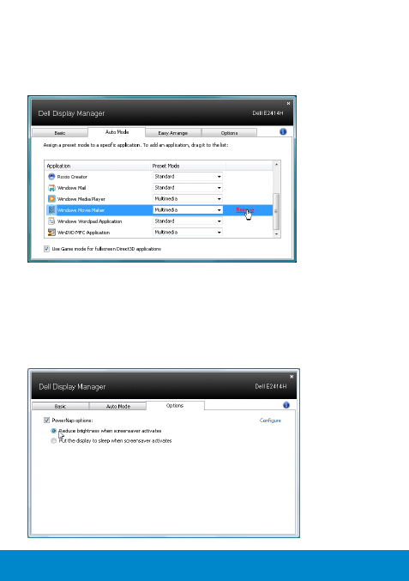Click scroll up arrow of application list
This screenshot has height=581, width=409.
tap(276, 164)
